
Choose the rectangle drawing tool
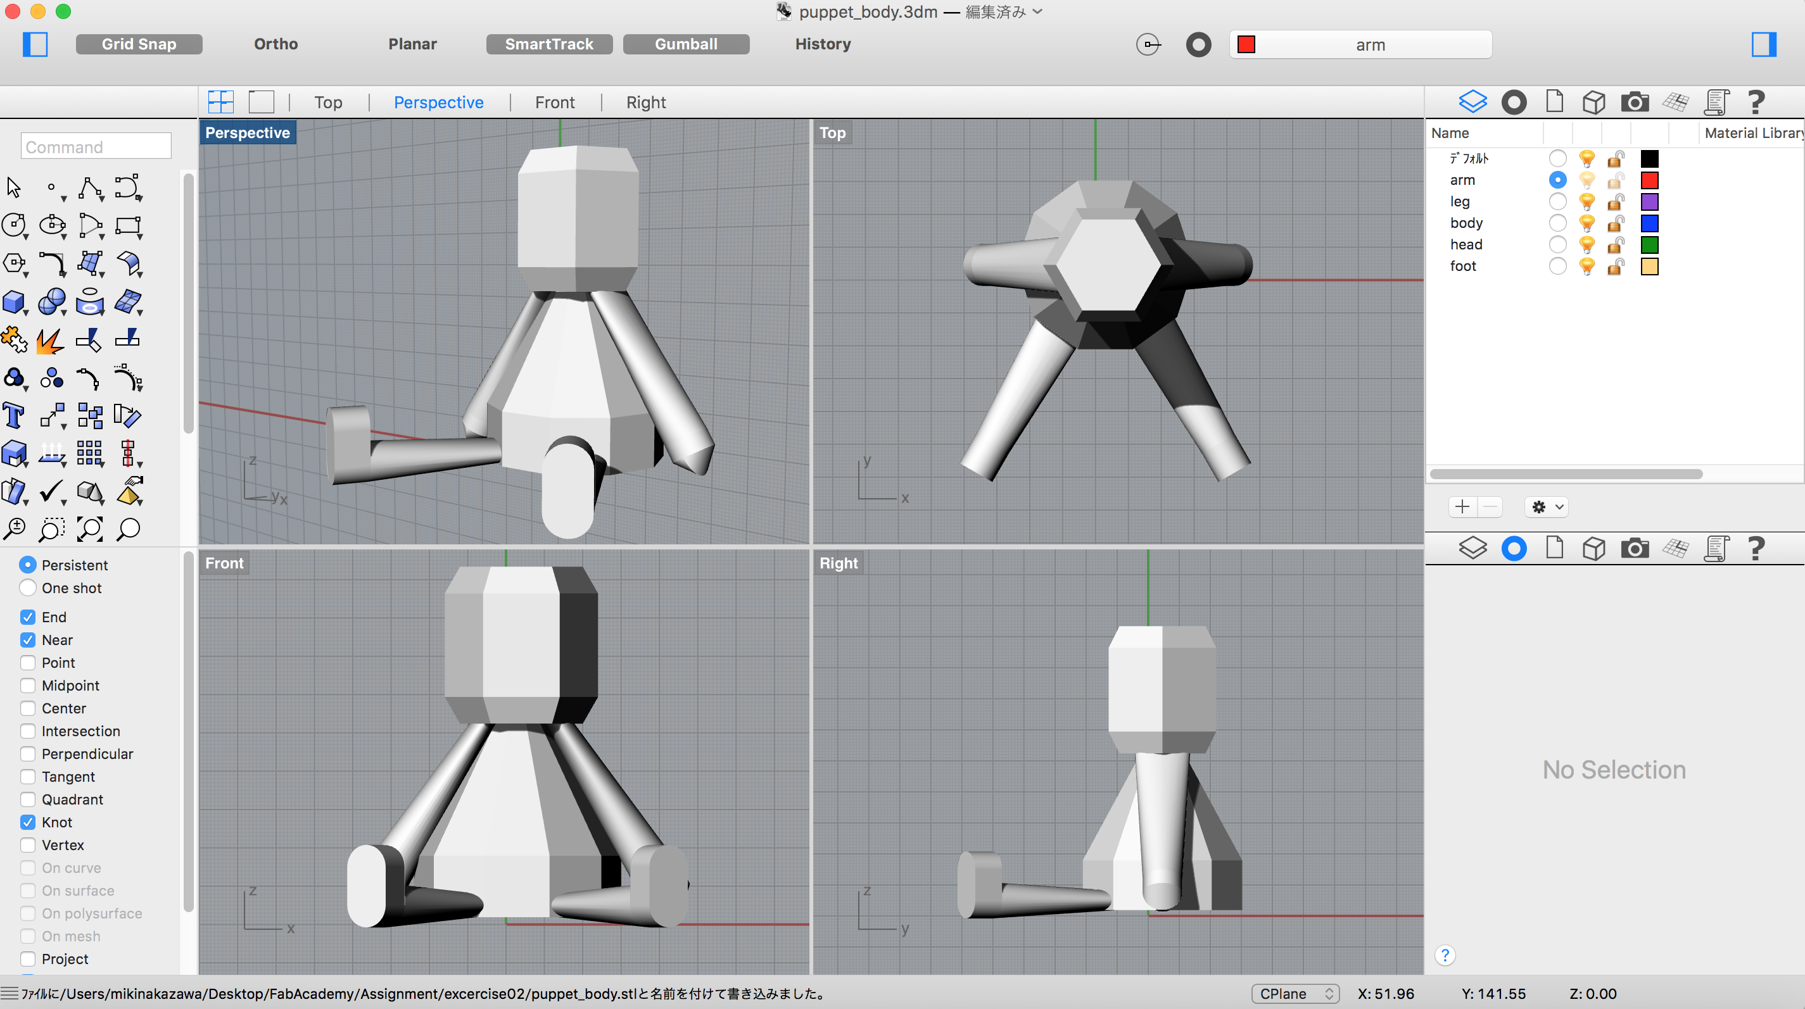(x=127, y=225)
